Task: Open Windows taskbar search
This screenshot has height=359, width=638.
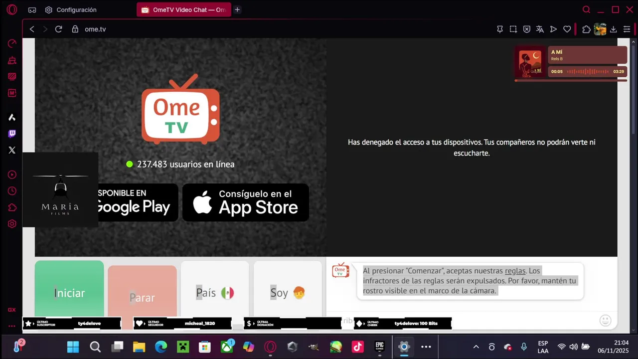Action: coord(95,347)
